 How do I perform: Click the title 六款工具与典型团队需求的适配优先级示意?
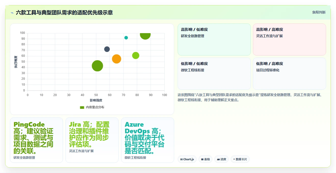pyautogui.click(x=64, y=12)
